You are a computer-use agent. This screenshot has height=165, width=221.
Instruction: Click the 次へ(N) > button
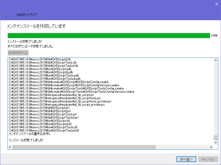coord(186,159)
